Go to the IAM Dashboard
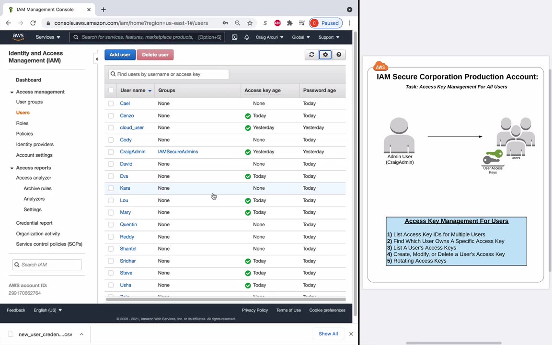The image size is (552, 345). coord(29,80)
